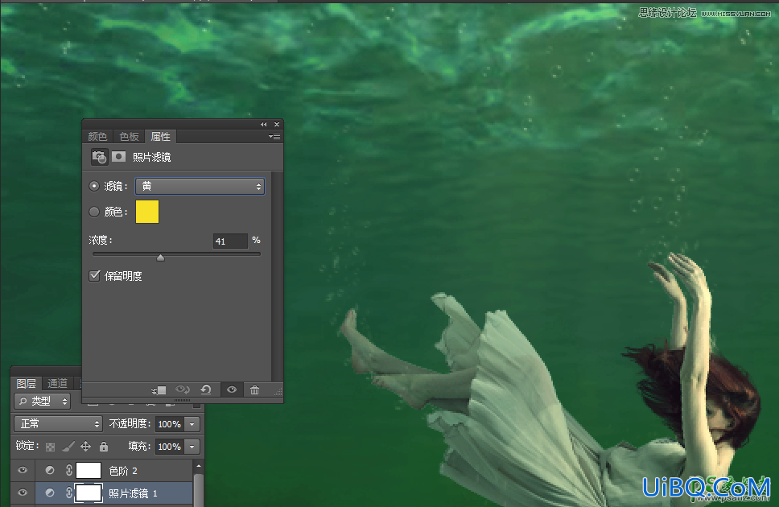Hide the 照片滤镜 1 layer
Screen dimensions: 779x507
(x=23, y=493)
